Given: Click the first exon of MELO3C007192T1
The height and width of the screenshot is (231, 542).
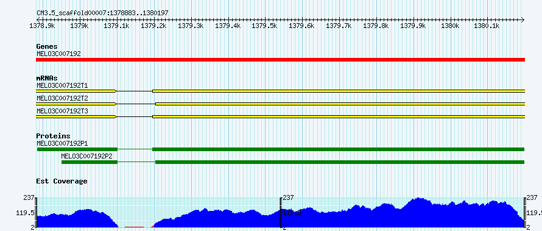Looking at the screenshot, I should 76,91.
